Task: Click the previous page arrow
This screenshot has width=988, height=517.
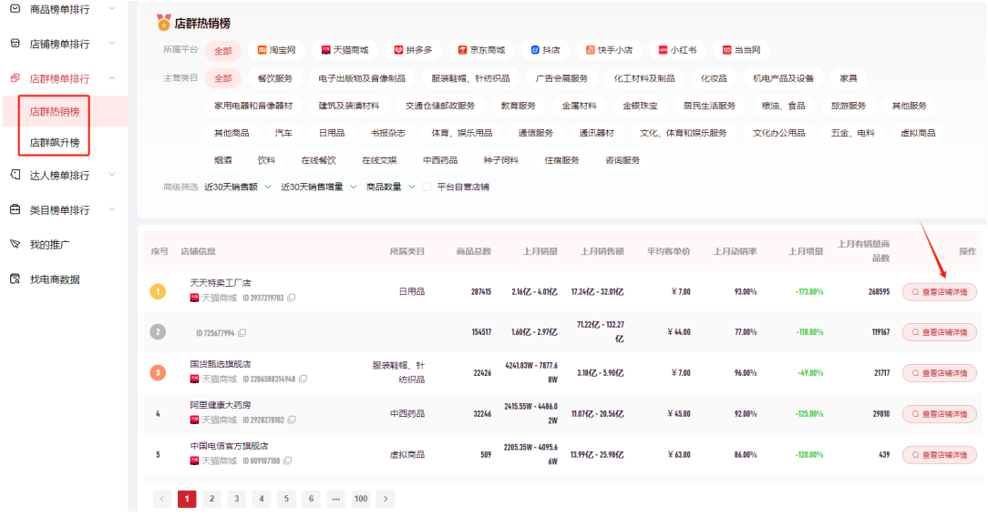Action: (162, 499)
